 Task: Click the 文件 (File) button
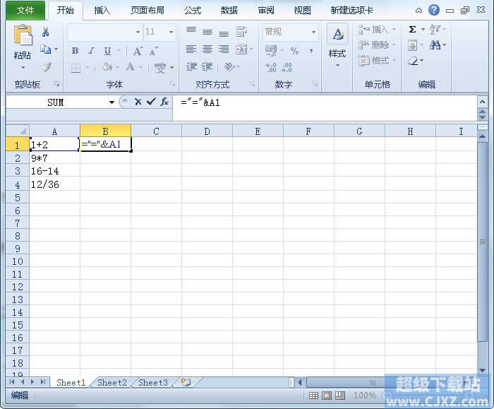tap(25, 11)
